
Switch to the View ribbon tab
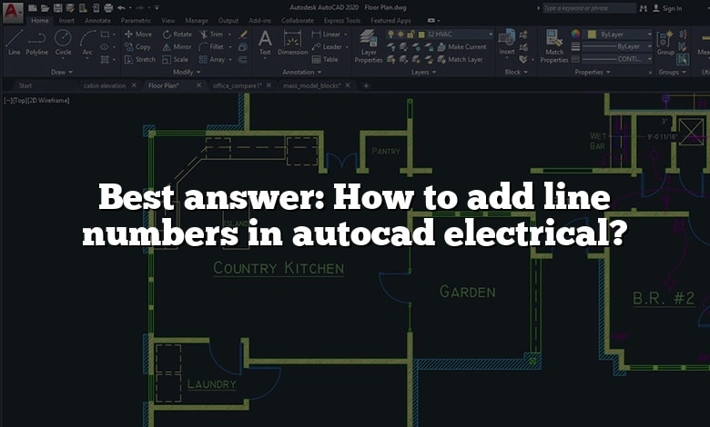(x=168, y=20)
